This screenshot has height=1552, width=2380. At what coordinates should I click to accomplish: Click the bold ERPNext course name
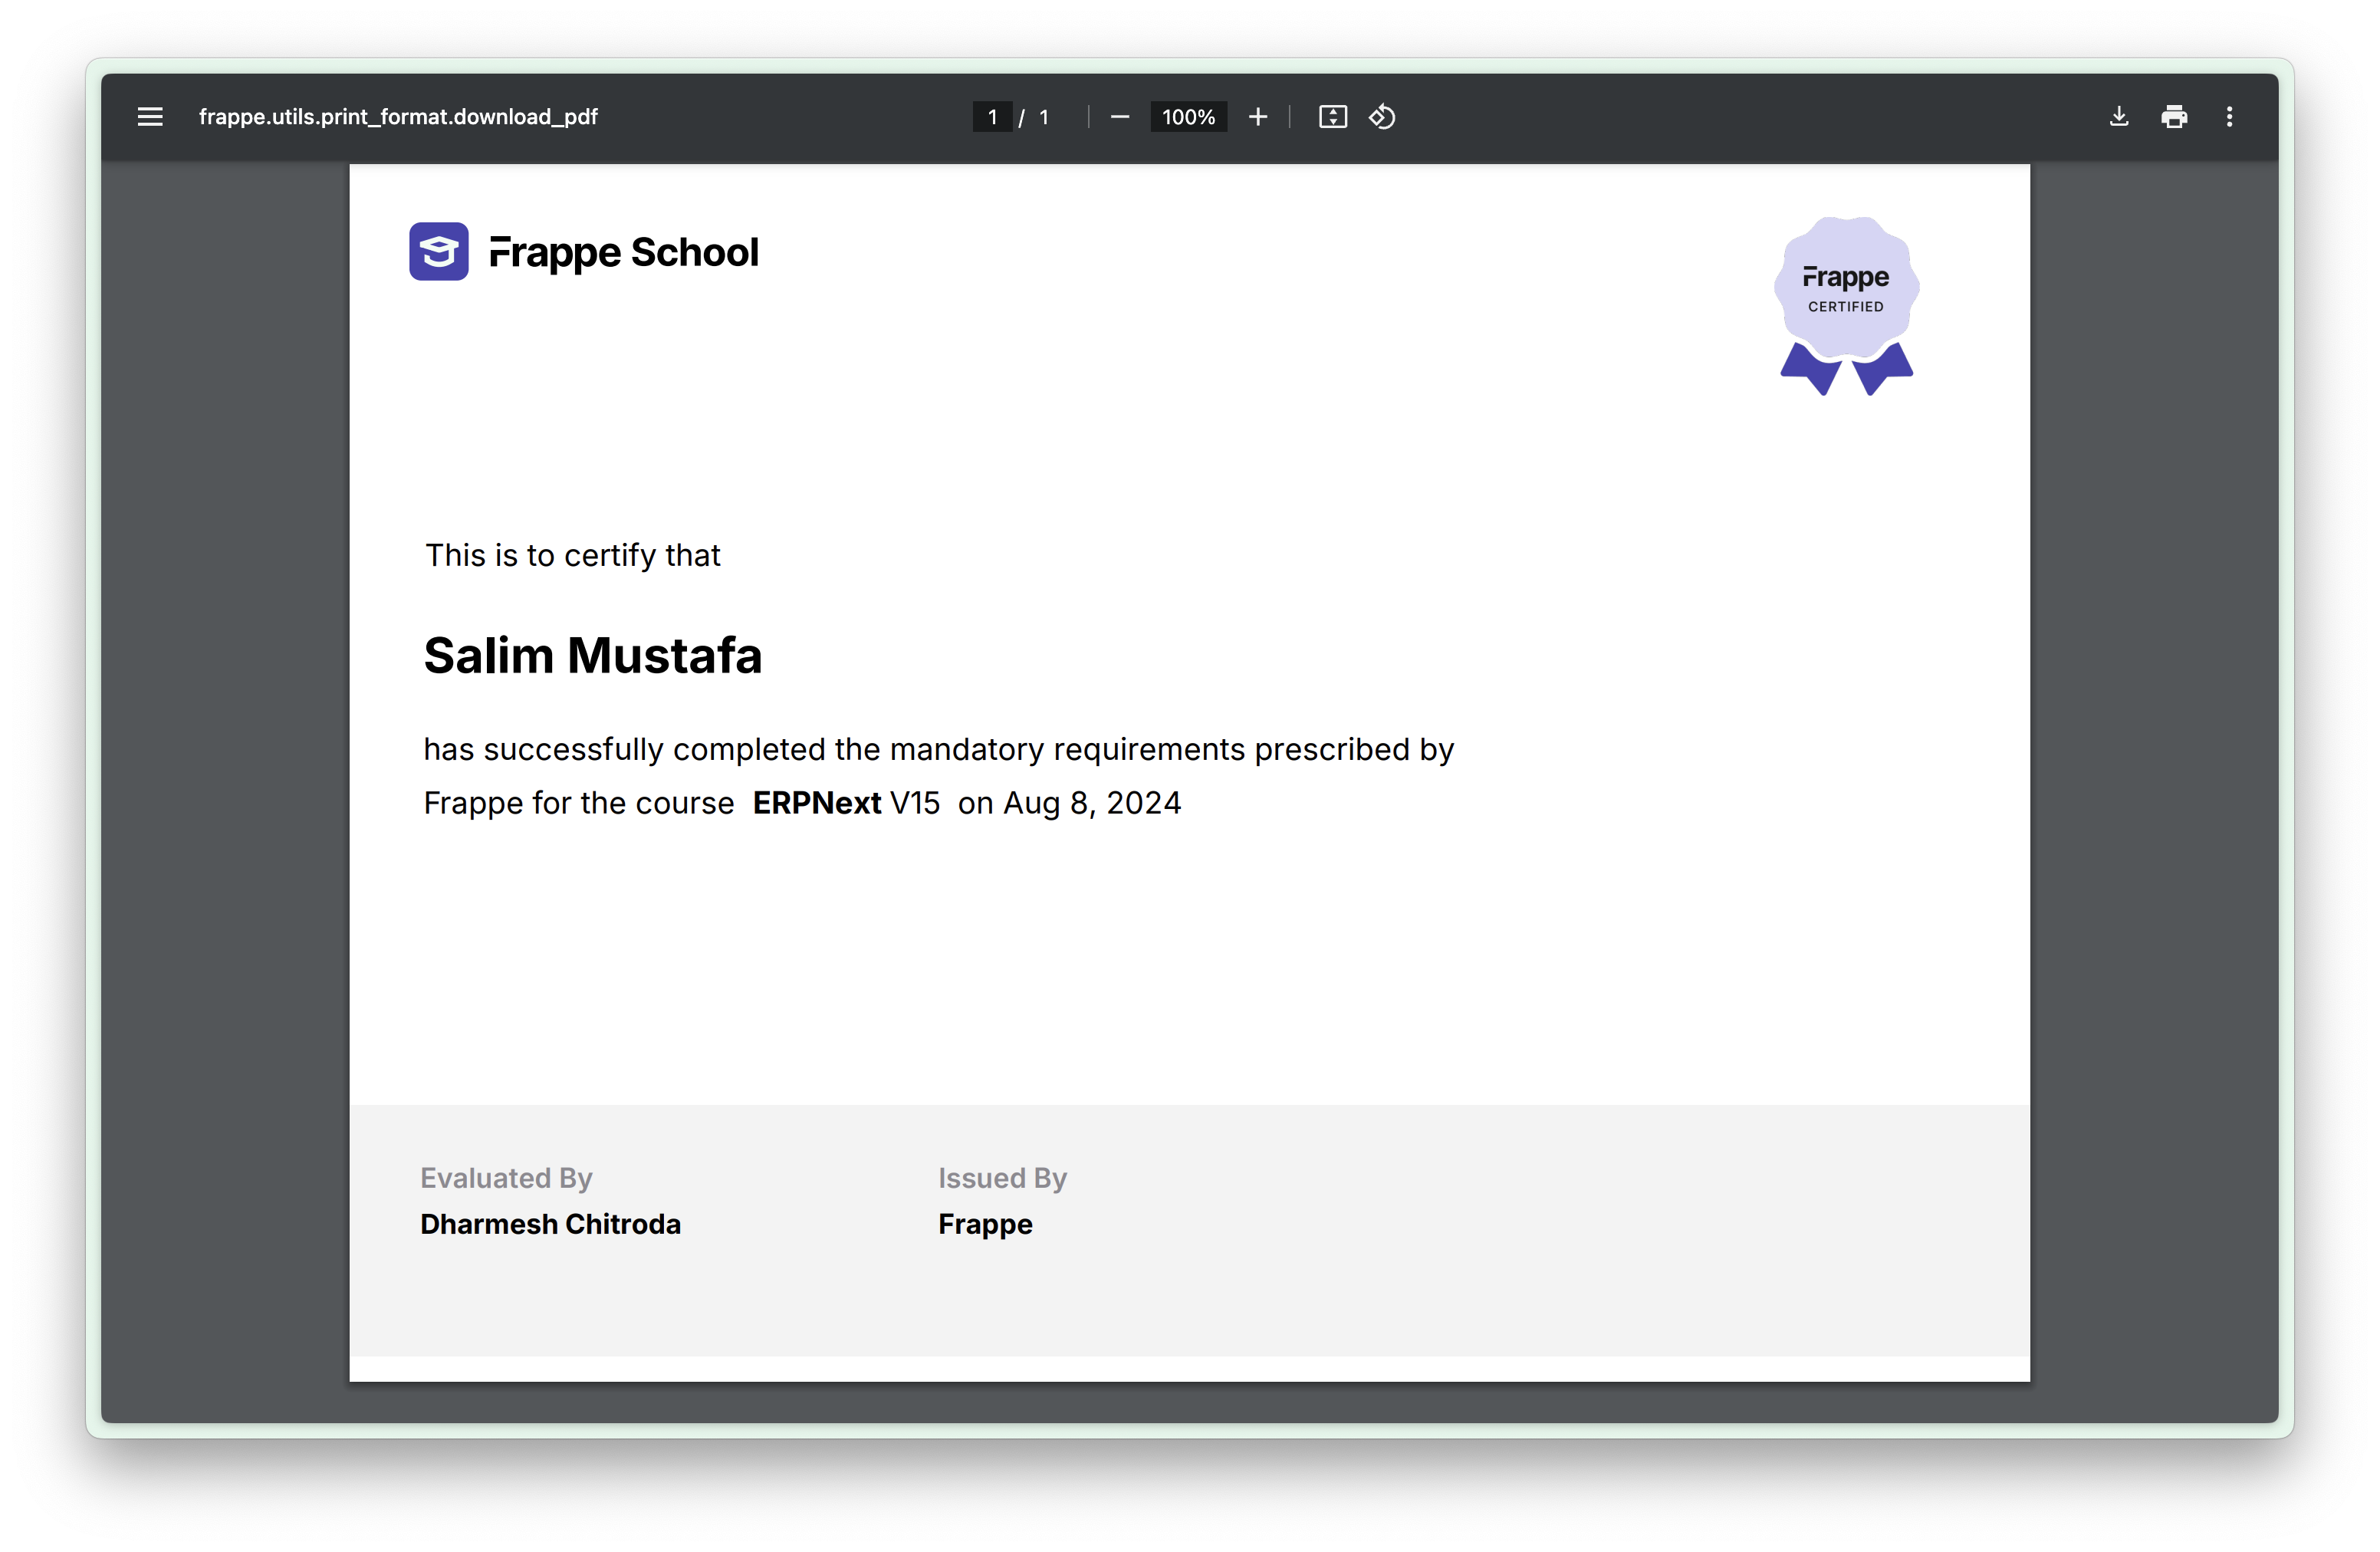(816, 803)
